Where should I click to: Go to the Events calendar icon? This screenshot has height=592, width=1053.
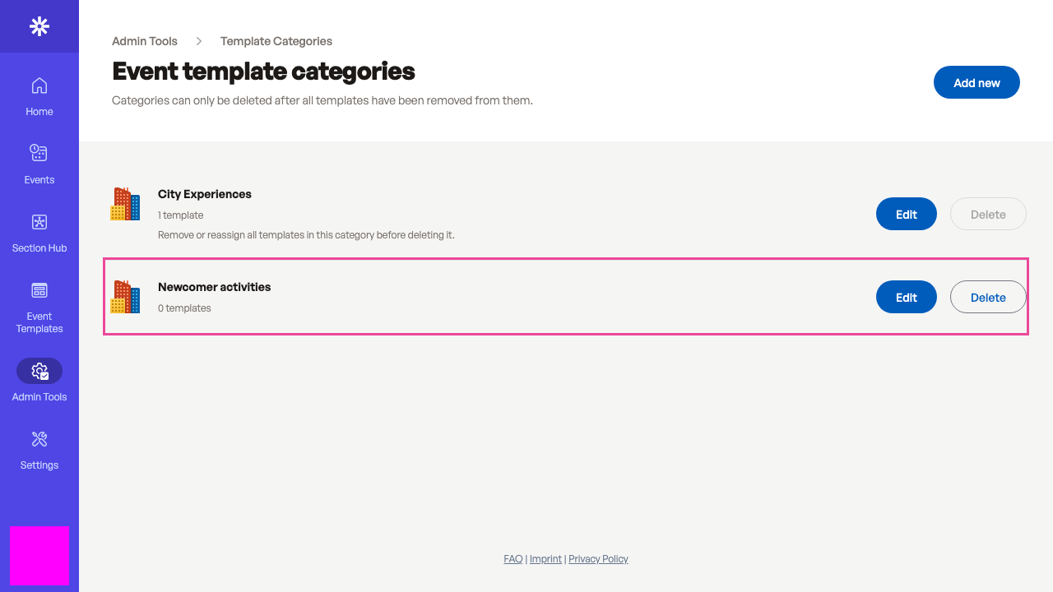coord(39,153)
